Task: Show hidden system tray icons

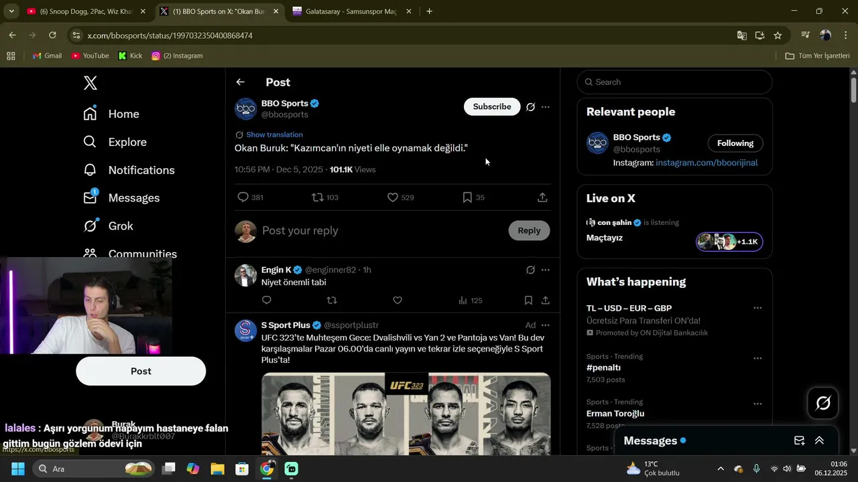Action: (720, 469)
